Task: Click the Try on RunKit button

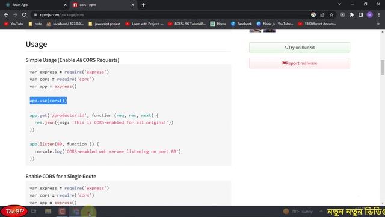Action: coord(300,48)
